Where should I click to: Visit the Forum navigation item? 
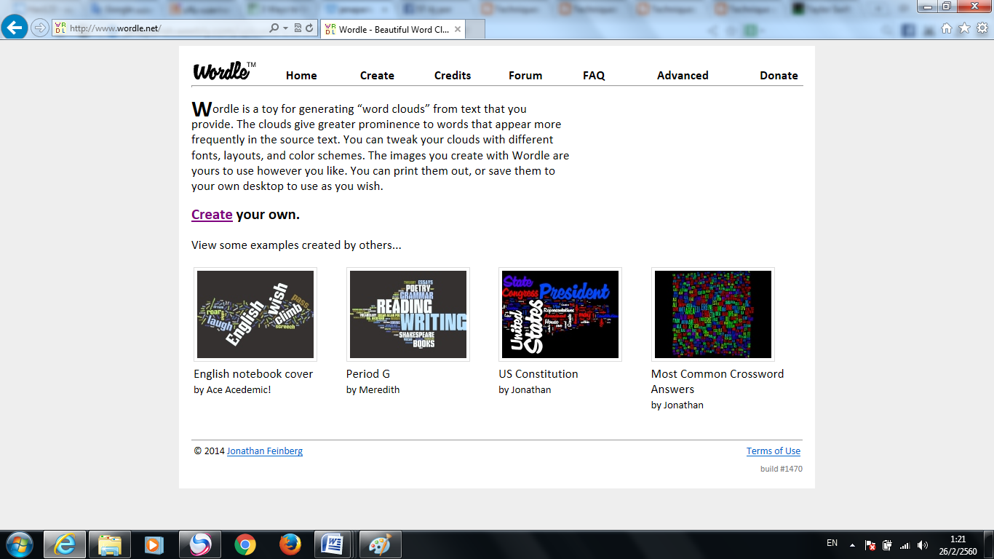pos(525,76)
